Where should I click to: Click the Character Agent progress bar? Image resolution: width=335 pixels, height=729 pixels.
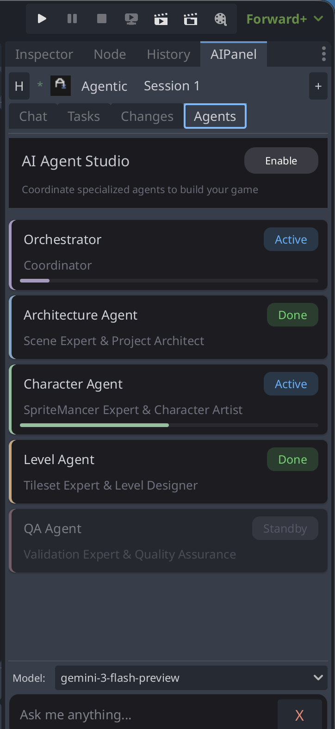pyautogui.click(x=169, y=425)
